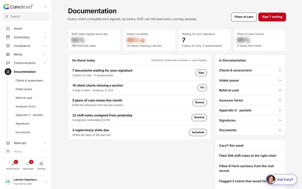Viewport: 302px width, 189px height.
Task: Collapse the sidebar with the chevron
Action: (45, 7)
